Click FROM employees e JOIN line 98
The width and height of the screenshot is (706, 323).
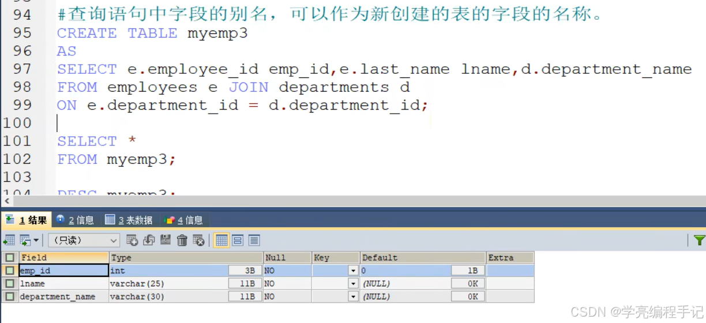(x=233, y=87)
